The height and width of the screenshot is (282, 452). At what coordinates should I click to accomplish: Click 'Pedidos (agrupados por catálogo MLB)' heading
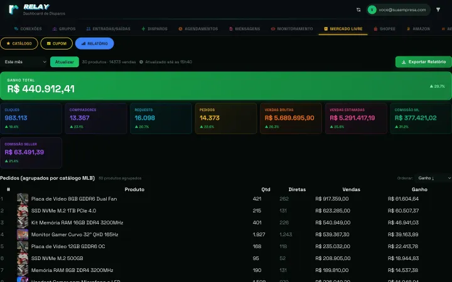47,178
